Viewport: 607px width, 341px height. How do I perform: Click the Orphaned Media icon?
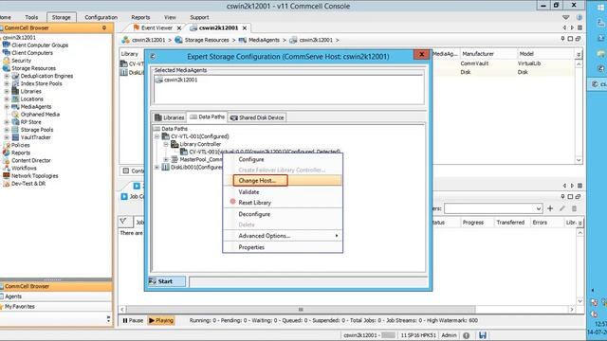[x=15, y=114]
